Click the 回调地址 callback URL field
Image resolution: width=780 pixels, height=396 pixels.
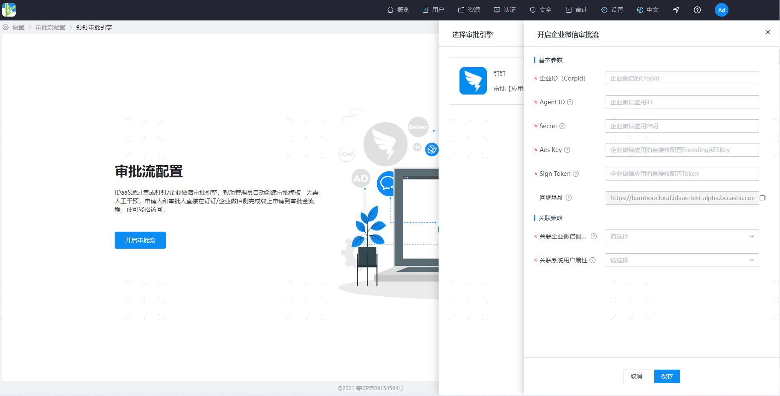coord(682,198)
